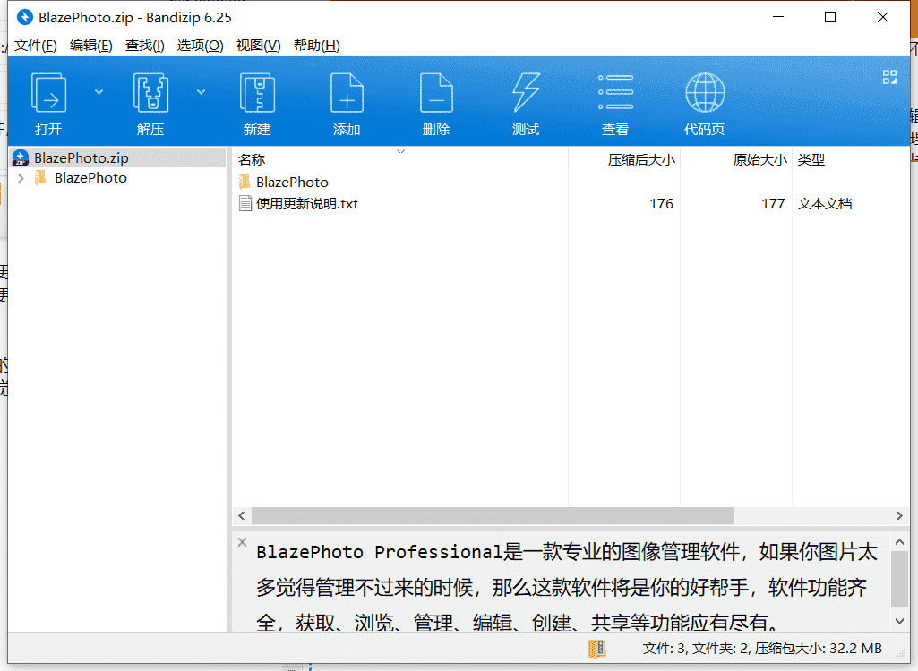Viewport: 918px width, 671px height.
Task: Maximize the Bandizip window
Action: pyautogui.click(x=829, y=18)
